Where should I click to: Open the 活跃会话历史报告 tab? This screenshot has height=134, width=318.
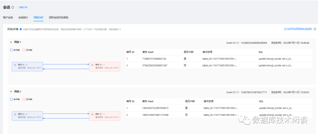pyautogui.click(x=59, y=17)
